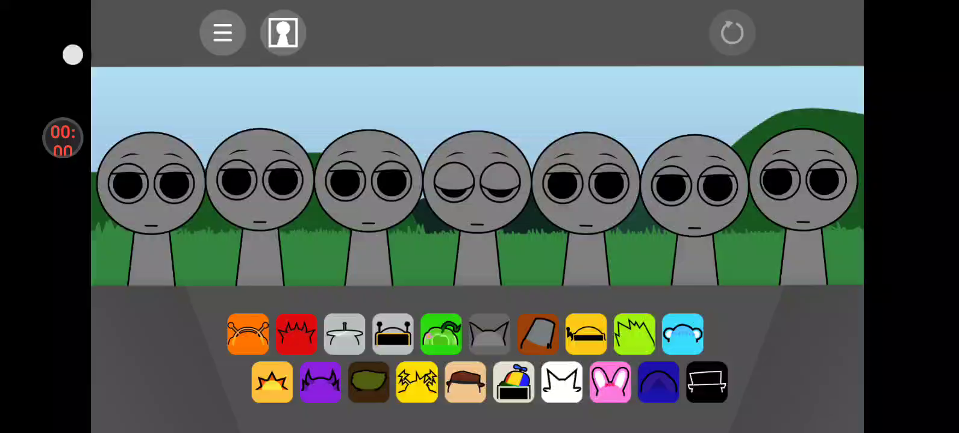
Task: Open the character gallery portrait button
Action: pyautogui.click(x=283, y=32)
